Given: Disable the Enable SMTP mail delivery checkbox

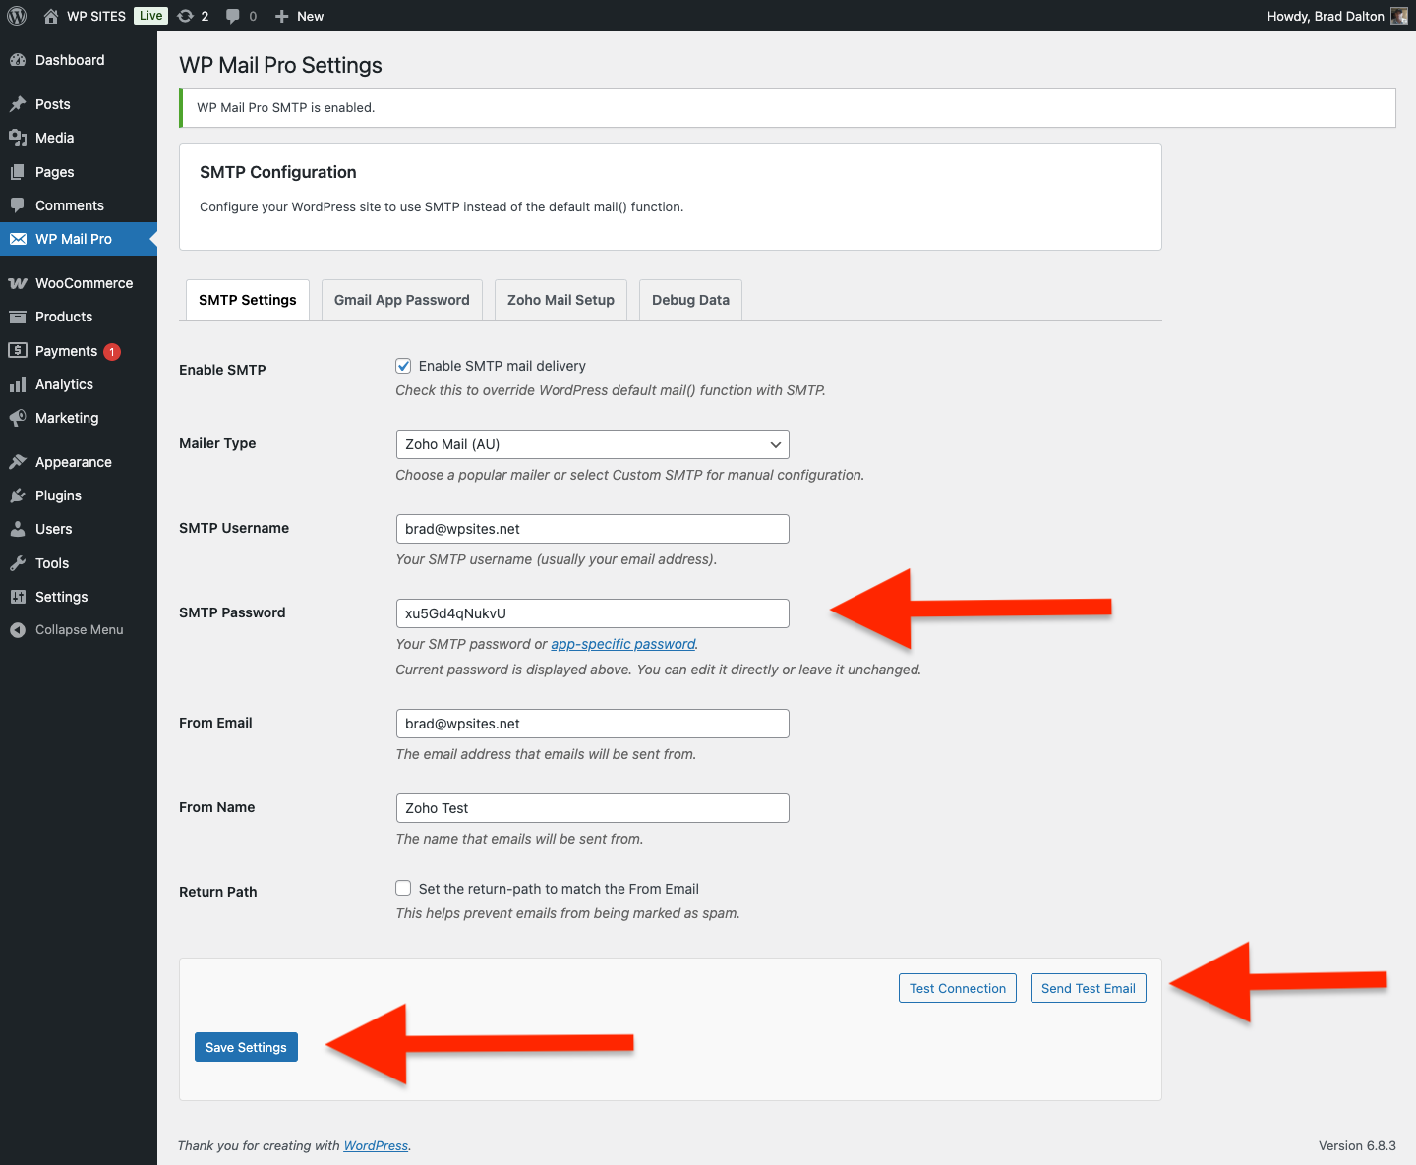Looking at the screenshot, I should click(403, 366).
